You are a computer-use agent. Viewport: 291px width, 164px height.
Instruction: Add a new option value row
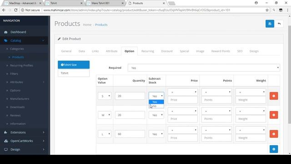pyautogui.click(x=274, y=149)
